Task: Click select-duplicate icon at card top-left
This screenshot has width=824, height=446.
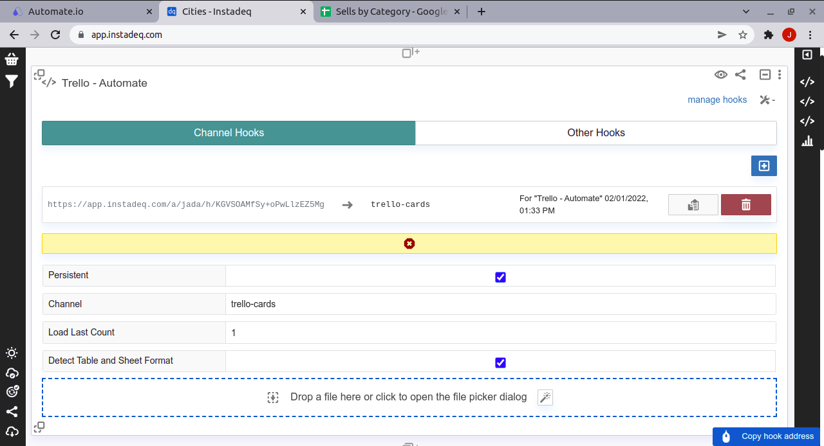Action: pyautogui.click(x=39, y=75)
